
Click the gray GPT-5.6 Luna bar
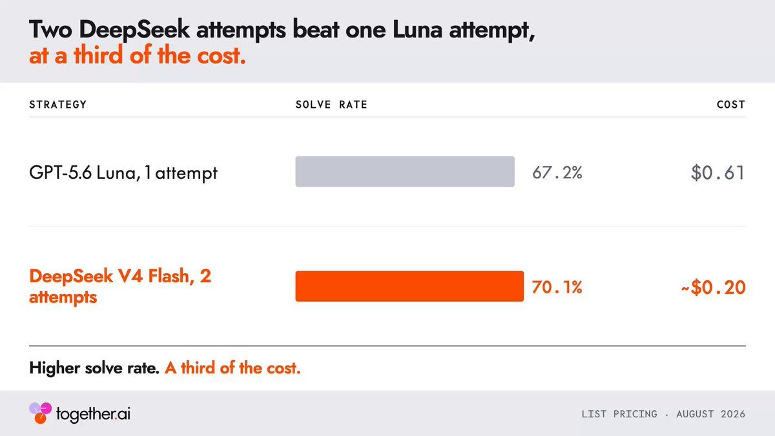[x=405, y=172]
